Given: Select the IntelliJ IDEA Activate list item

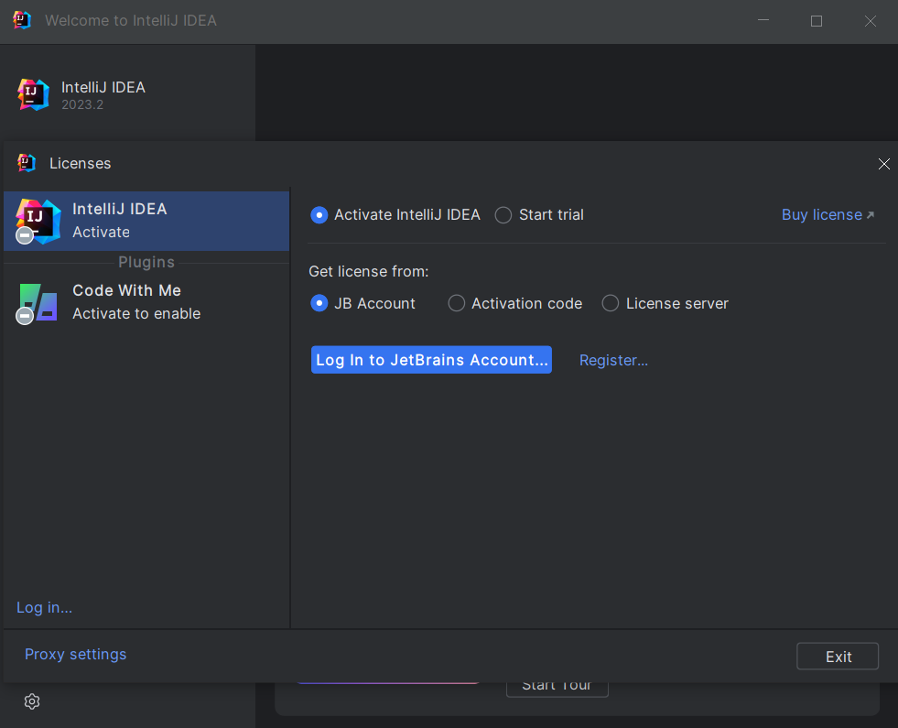Looking at the screenshot, I should 146,221.
